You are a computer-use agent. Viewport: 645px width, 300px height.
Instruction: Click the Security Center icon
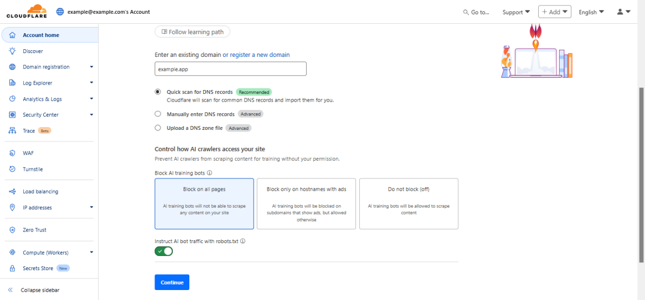click(12, 115)
